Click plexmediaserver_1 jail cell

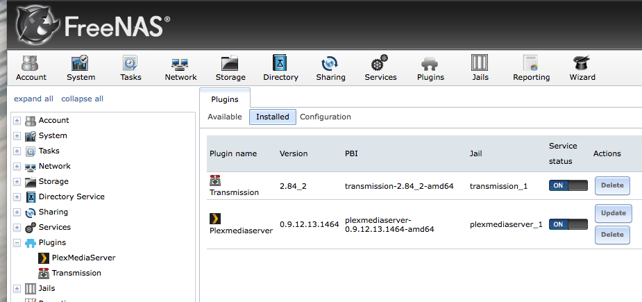(x=506, y=224)
